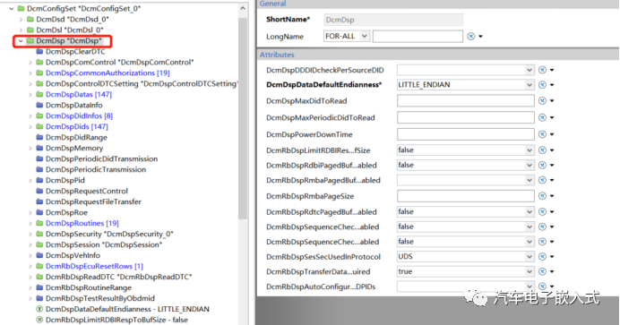This screenshot has height=325, width=620.
Task: Open the arrow menu beside DcmDspPowerDownTime
Action: tap(552, 134)
